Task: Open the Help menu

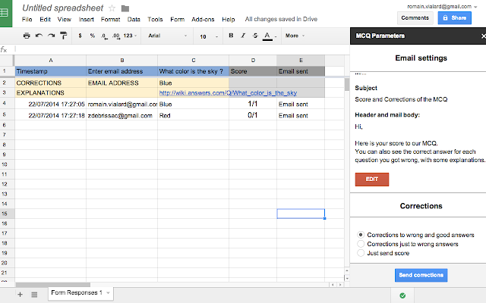Action: coord(229,20)
